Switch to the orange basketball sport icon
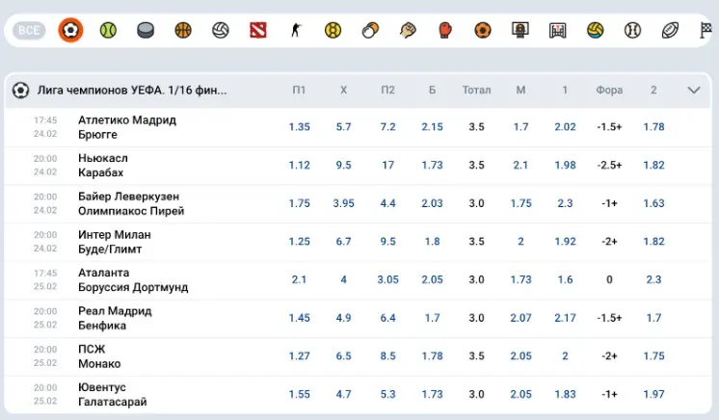Screen dimensions: 719x420 [183, 30]
